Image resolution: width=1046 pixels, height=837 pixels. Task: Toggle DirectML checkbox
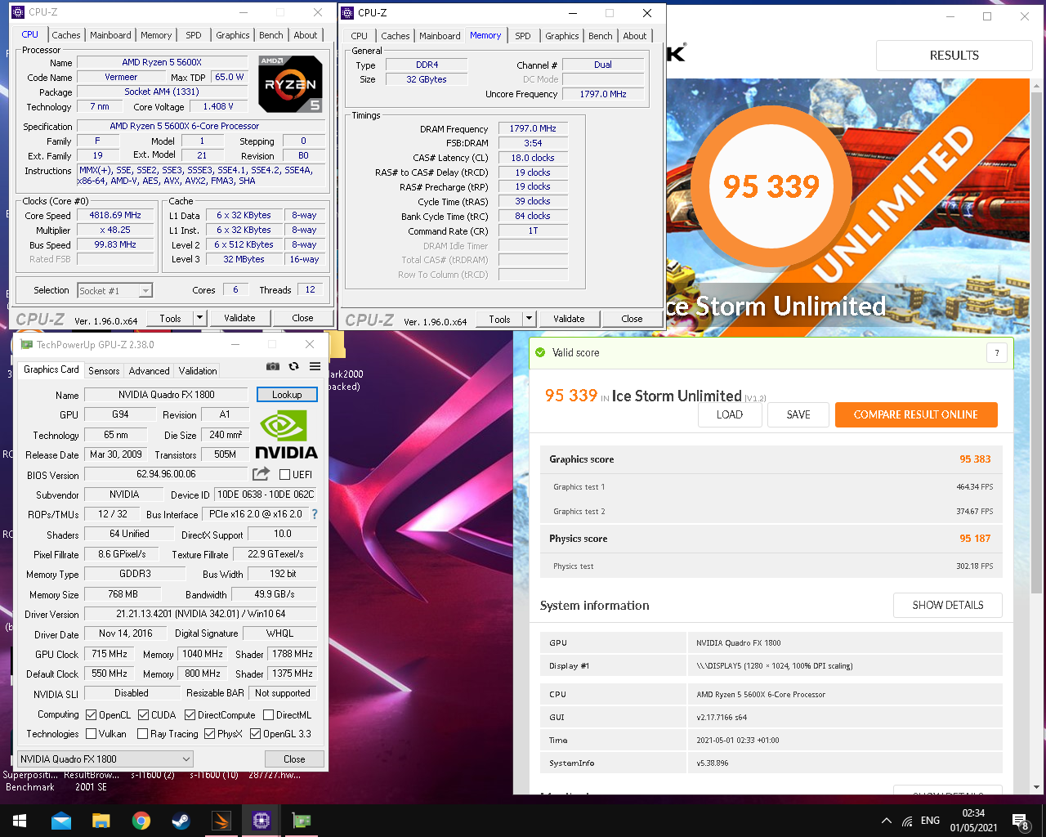tap(269, 714)
